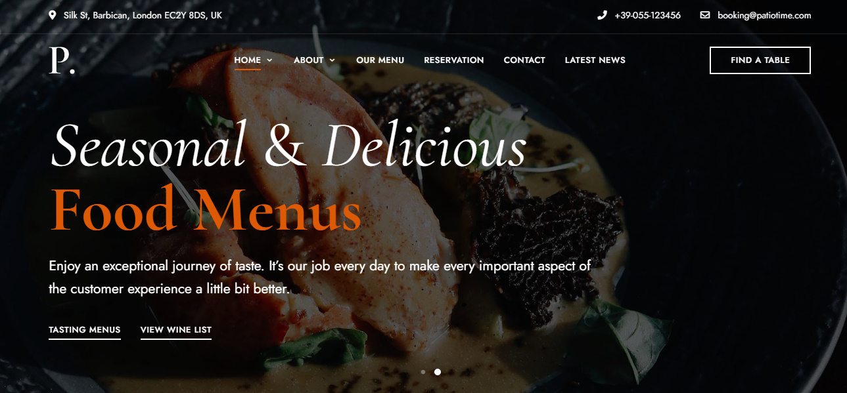
Task: Open the About menu item
Action: pyautogui.click(x=309, y=60)
